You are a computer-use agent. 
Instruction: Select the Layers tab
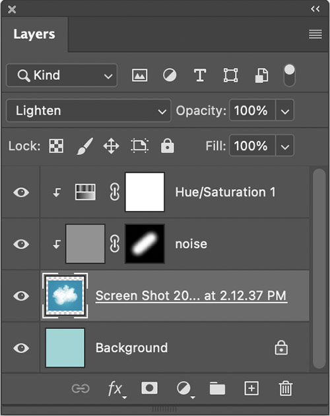[x=34, y=34]
